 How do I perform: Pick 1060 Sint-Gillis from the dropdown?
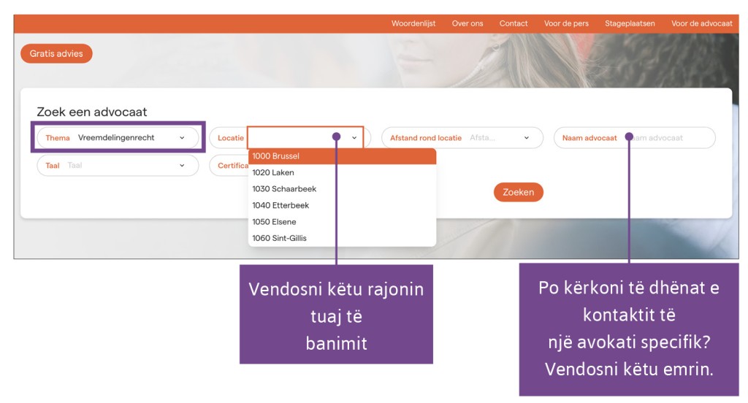coord(342,238)
